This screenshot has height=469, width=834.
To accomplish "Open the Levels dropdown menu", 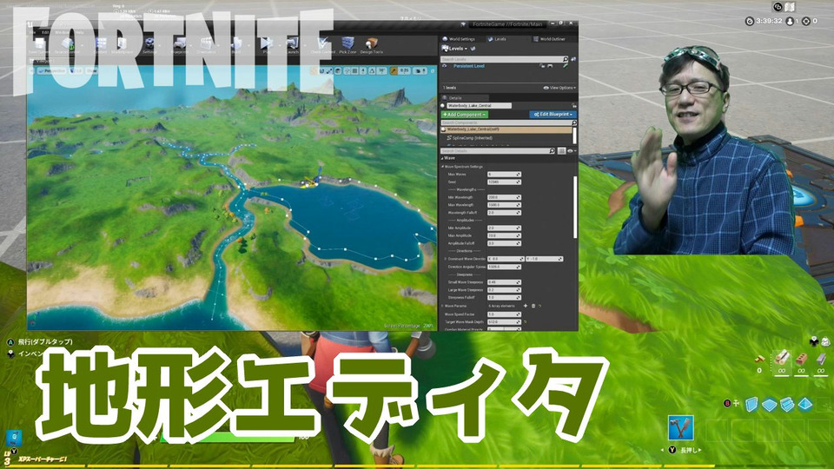I will pyautogui.click(x=454, y=49).
